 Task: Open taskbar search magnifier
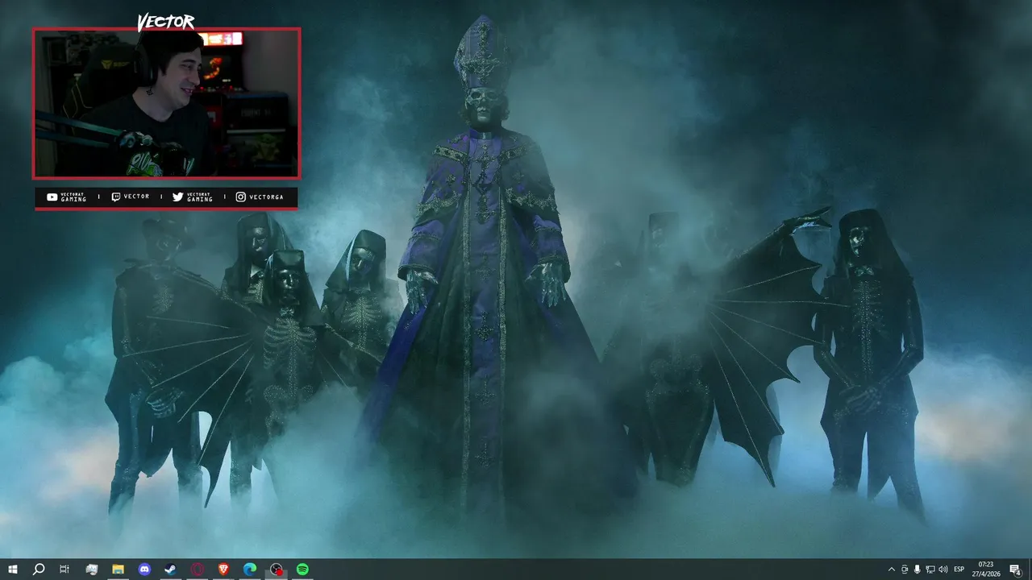39,569
